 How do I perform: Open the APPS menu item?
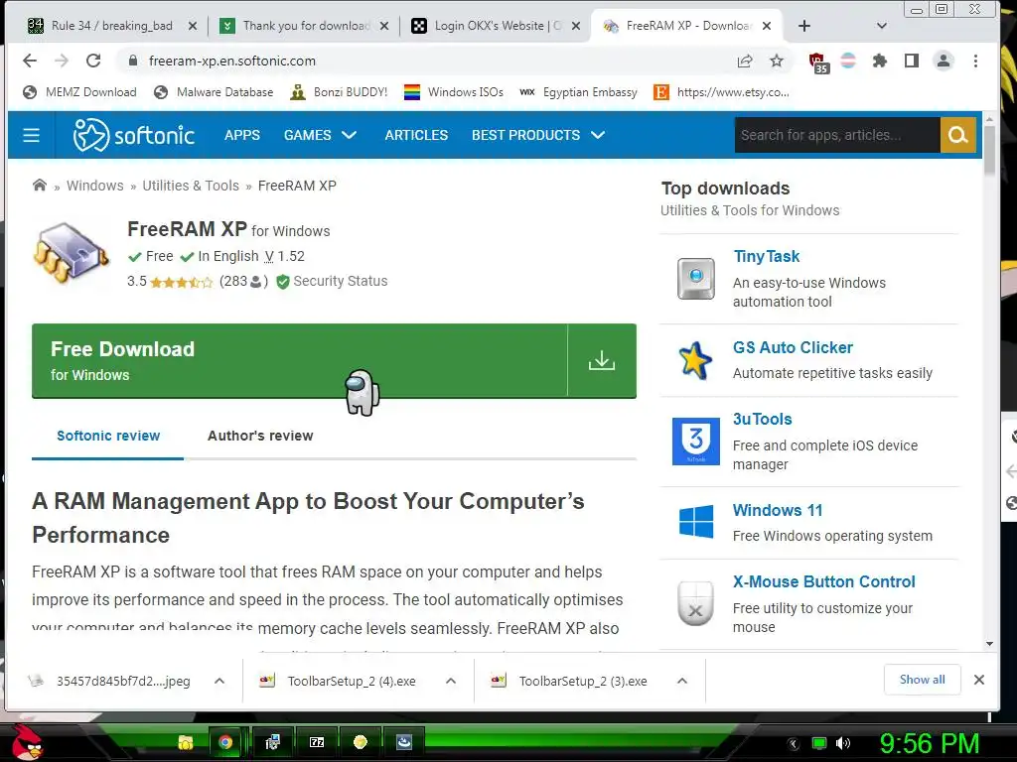click(242, 135)
